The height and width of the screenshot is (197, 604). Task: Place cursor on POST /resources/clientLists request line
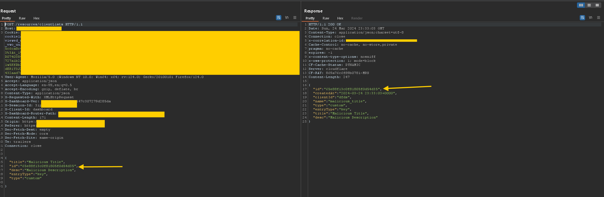[x=44, y=24]
